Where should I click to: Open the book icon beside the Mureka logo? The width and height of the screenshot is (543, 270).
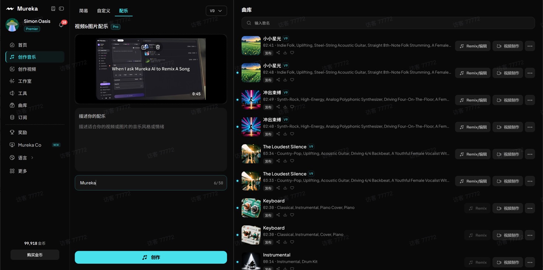53,8
